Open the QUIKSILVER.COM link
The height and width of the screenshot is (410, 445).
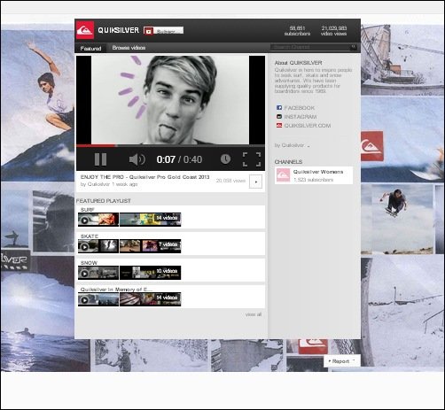pyautogui.click(x=308, y=126)
